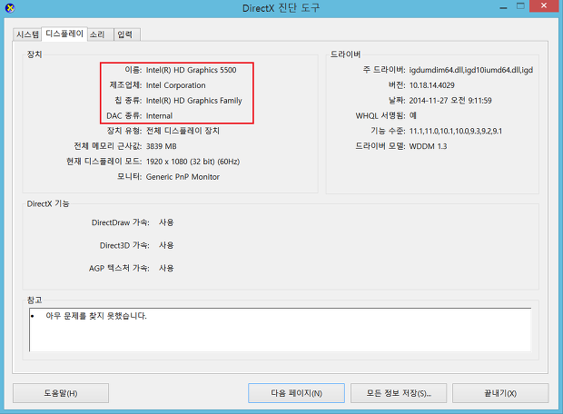This screenshot has width=563, height=414.
Task: Click the 3839 MB memory value
Action: (x=162, y=146)
